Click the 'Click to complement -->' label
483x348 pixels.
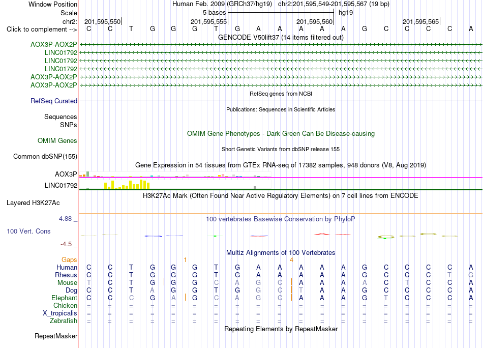click(42, 30)
